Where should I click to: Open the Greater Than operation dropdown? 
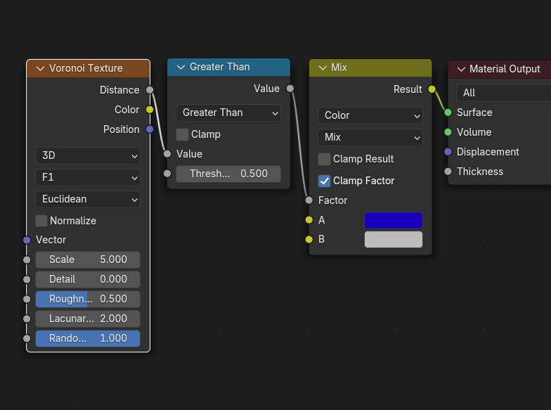coord(228,113)
